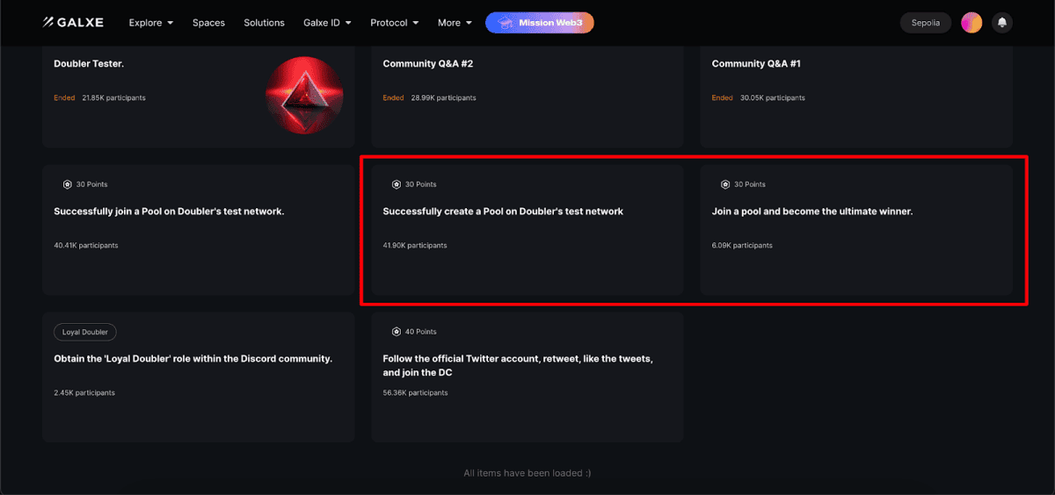Viewport: 1055px width, 495px height.
Task: Click the 2.45K participants text
Action: click(x=84, y=392)
